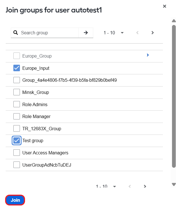
Task: Check the UserGroupAdNcbTuDEJ checkbox
Action: 17,165
